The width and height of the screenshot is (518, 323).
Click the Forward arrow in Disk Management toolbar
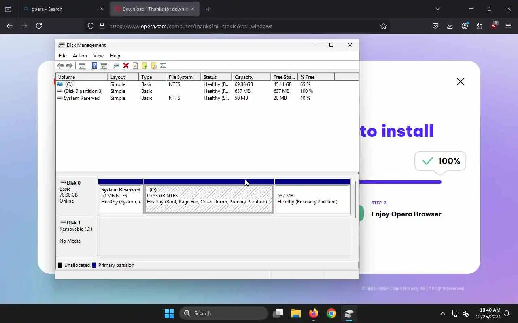70,65
